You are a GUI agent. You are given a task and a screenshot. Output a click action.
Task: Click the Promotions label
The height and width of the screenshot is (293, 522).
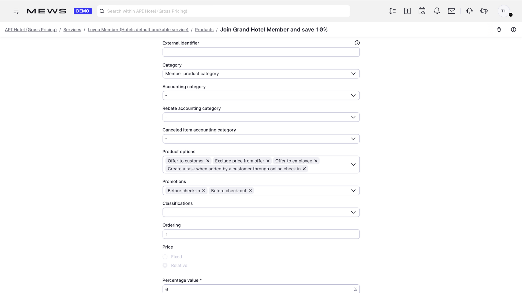coord(174,181)
